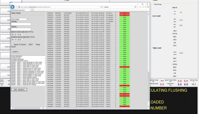This screenshot has width=199, height=114.
Task: Click test ID 42394991 cell
Action: 50,13
